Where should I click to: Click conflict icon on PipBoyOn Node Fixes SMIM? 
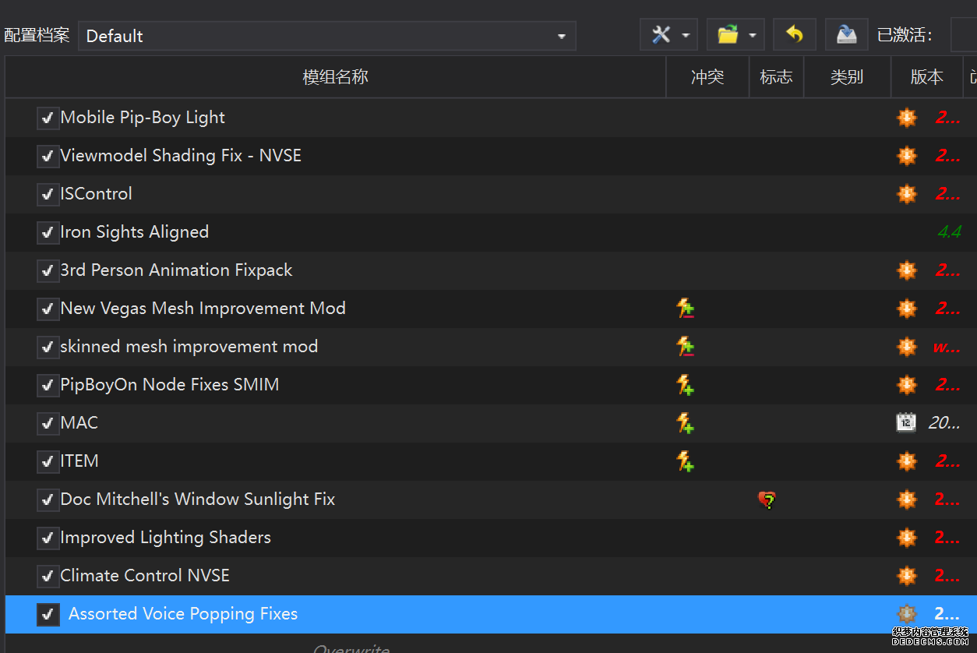tap(685, 385)
